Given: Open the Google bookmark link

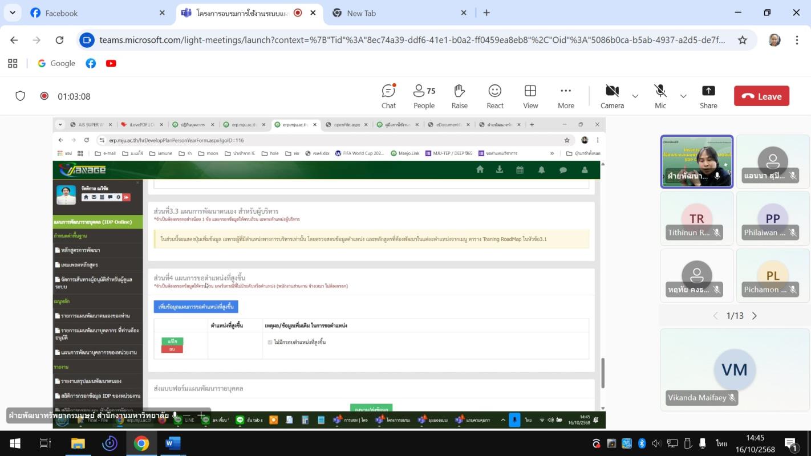Looking at the screenshot, I should pyautogui.click(x=56, y=63).
